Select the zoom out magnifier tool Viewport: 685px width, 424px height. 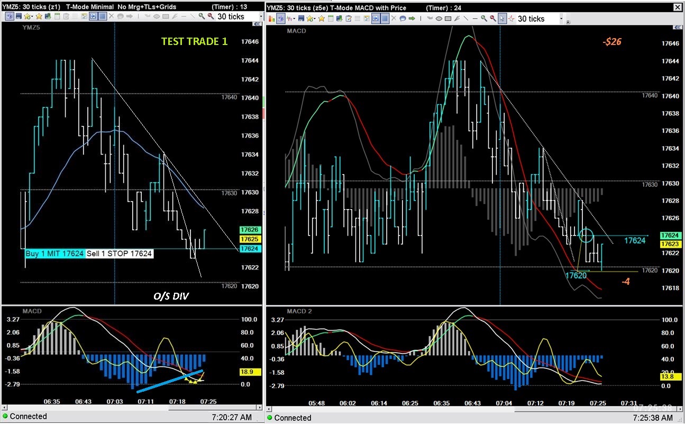209,17
